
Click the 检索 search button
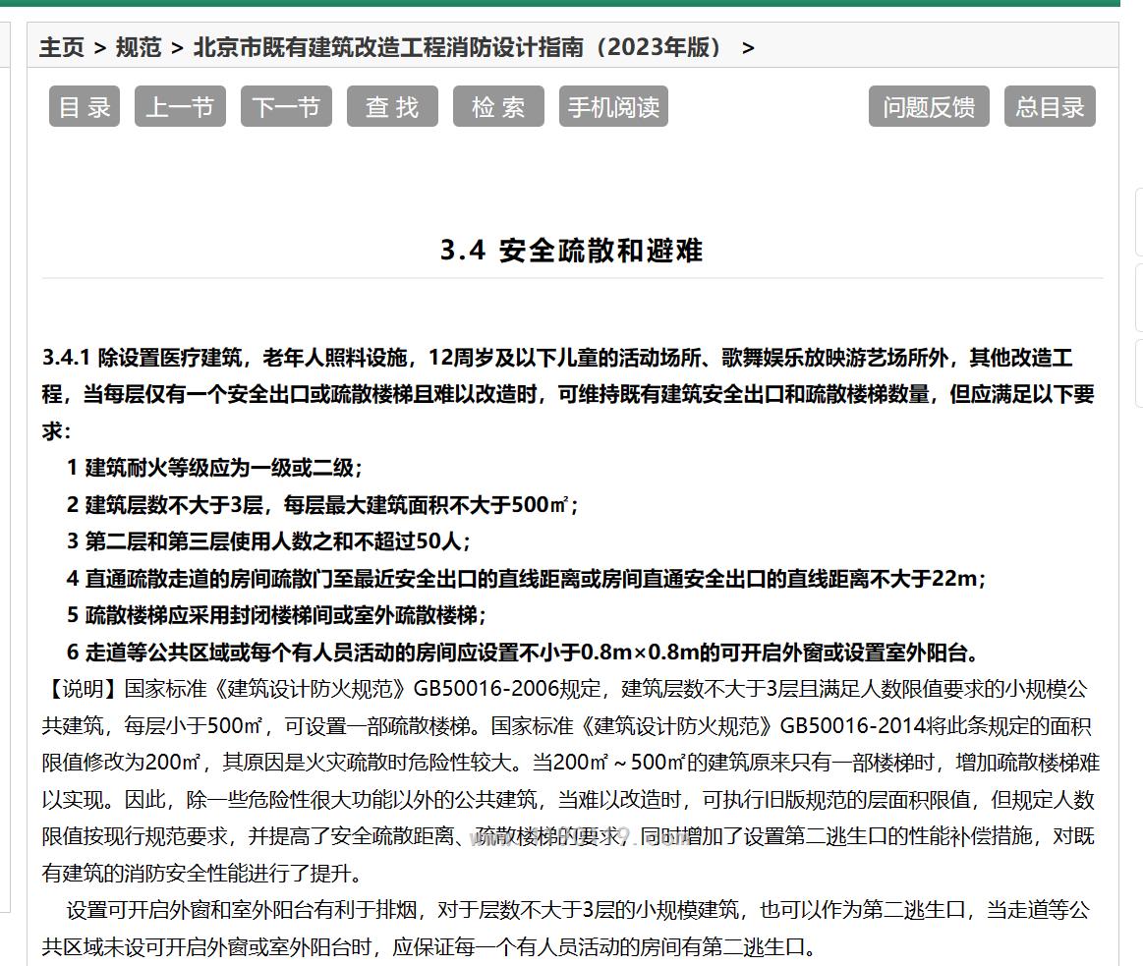498,106
